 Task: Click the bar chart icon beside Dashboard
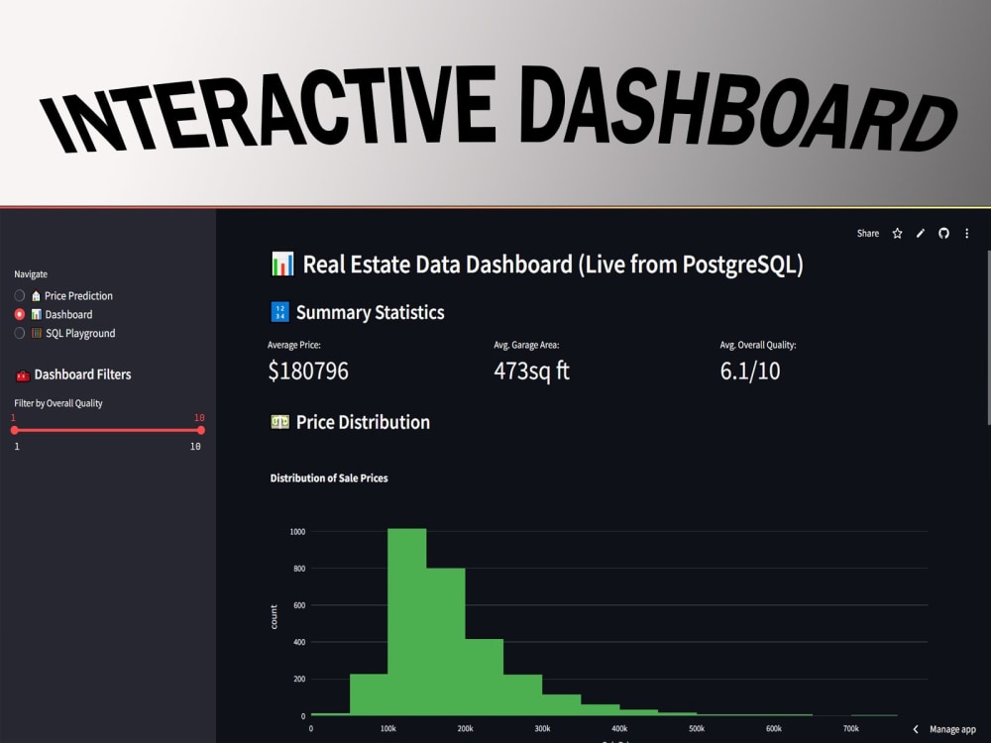click(36, 314)
